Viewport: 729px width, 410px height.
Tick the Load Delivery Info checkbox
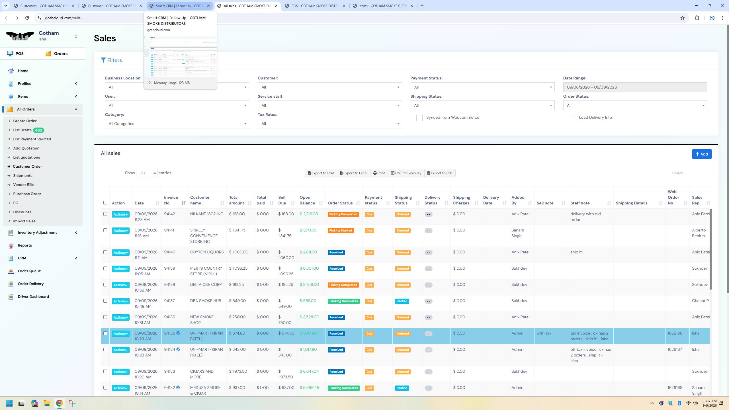[x=572, y=118]
